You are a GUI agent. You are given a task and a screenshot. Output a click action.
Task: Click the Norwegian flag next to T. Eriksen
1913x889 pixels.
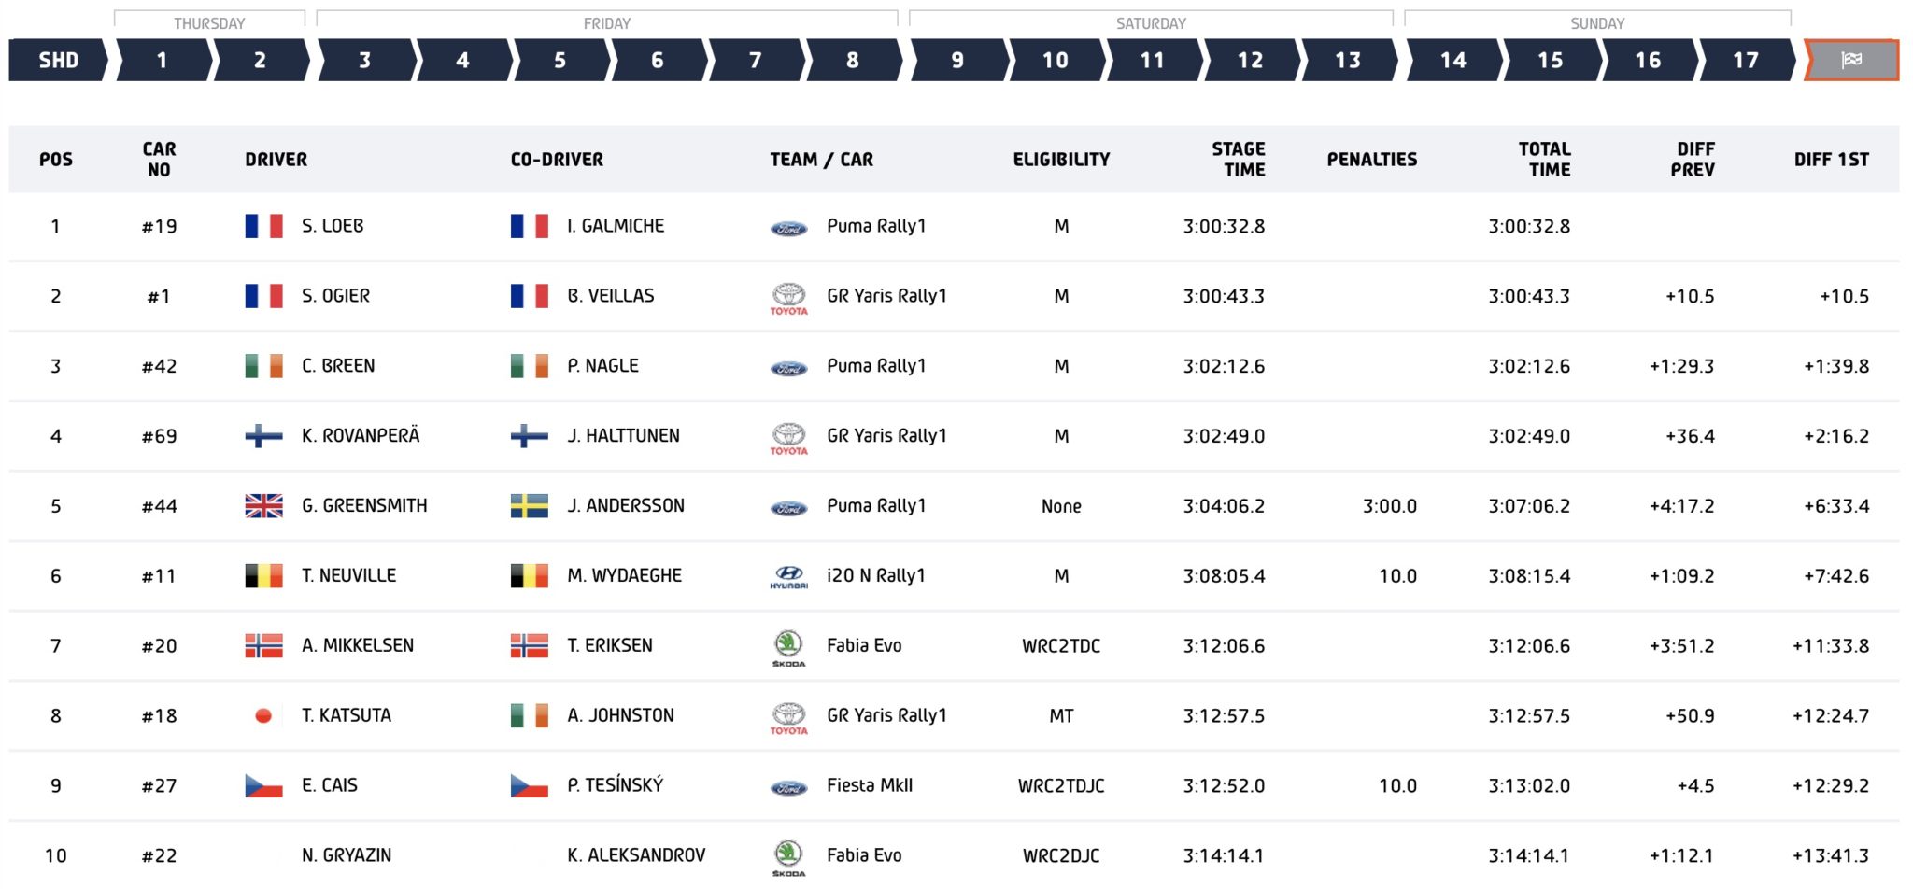[x=526, y=645]
